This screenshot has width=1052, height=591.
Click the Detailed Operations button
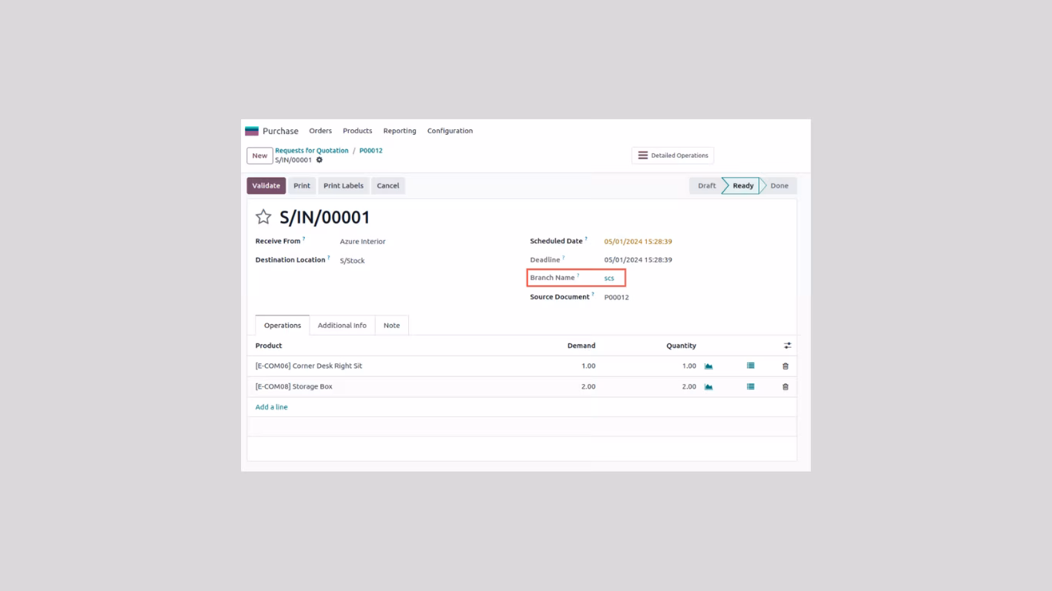point(673,155)
